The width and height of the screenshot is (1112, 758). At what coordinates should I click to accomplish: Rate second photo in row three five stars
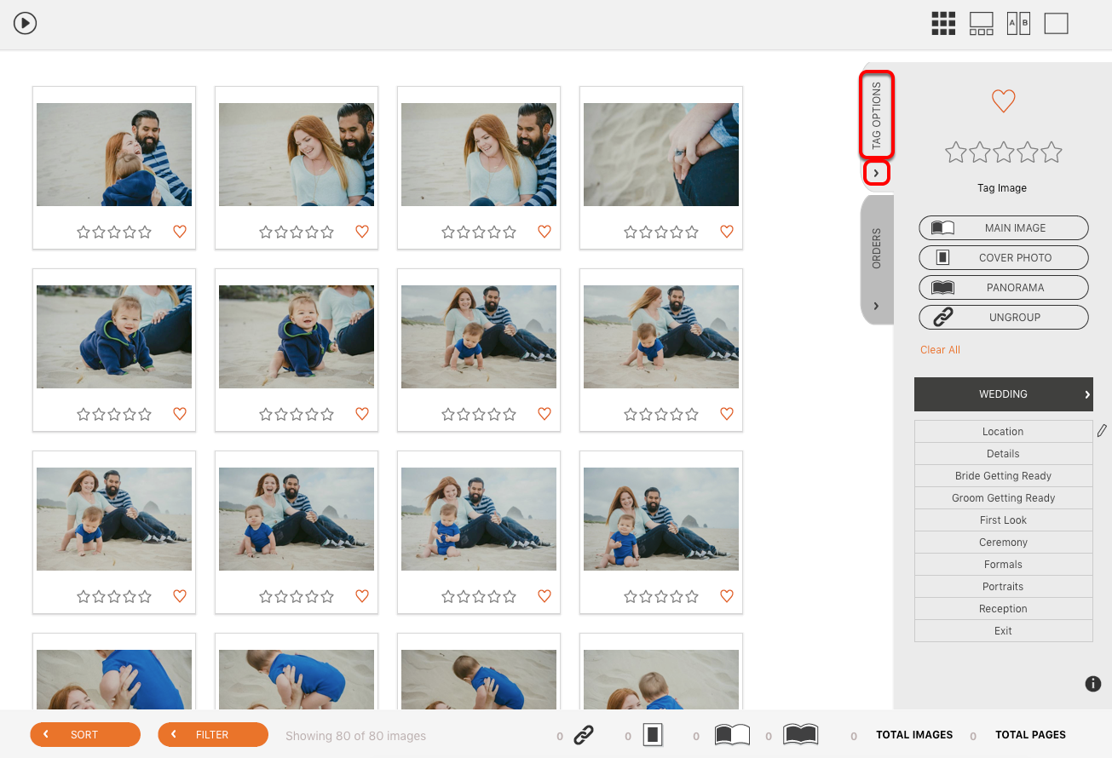coord(327,596)
